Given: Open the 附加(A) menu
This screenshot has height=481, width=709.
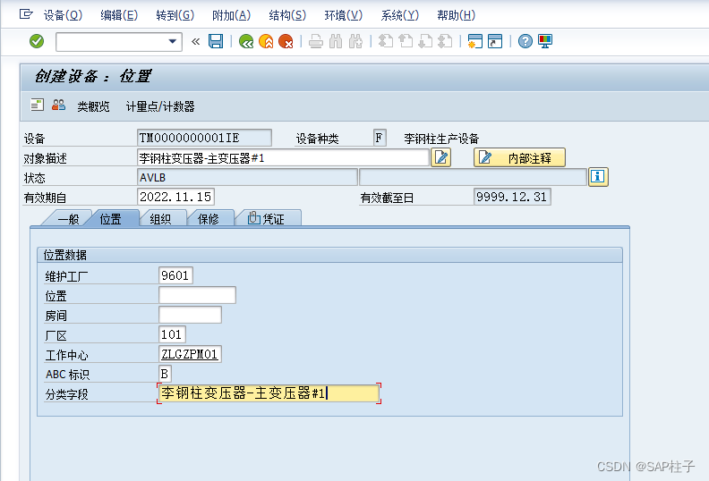Looking at the screenshot, I should click(231, 15).
